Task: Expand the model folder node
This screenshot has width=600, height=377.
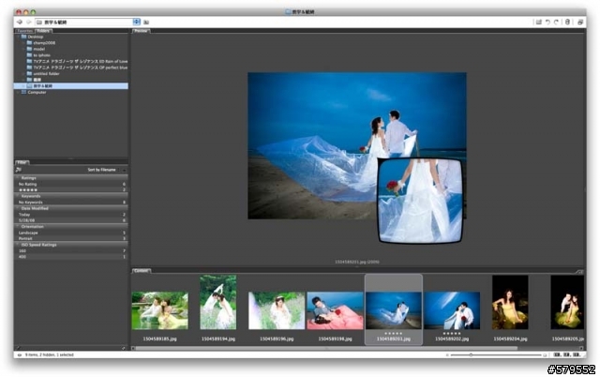Action: coord(23,49)
